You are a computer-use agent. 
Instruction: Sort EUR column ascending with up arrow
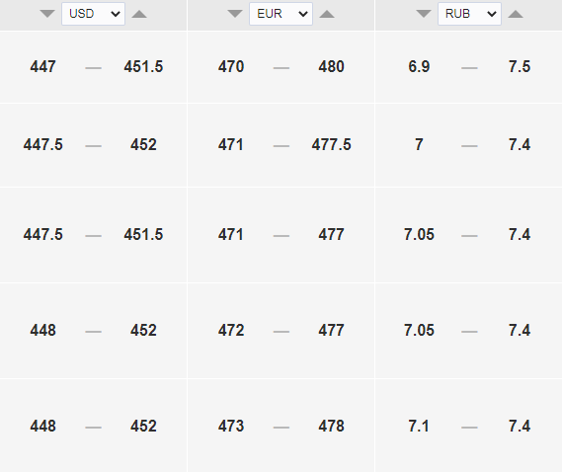click(327, 14)
